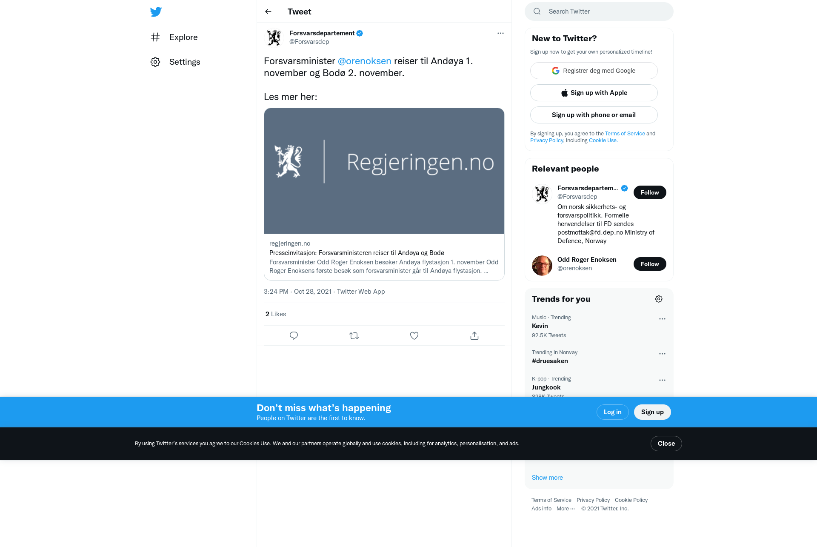The width and height of the screenshot is (817, 547).
Task: Open the Explore hashtag menu item
Action: coord(174,37)
